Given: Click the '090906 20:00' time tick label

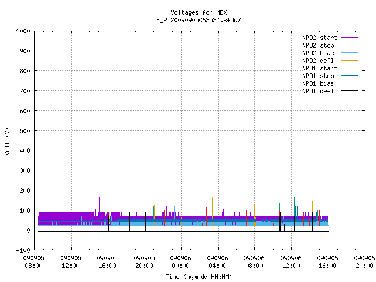Looking at the screenshot, I should (x=364, y=261).
